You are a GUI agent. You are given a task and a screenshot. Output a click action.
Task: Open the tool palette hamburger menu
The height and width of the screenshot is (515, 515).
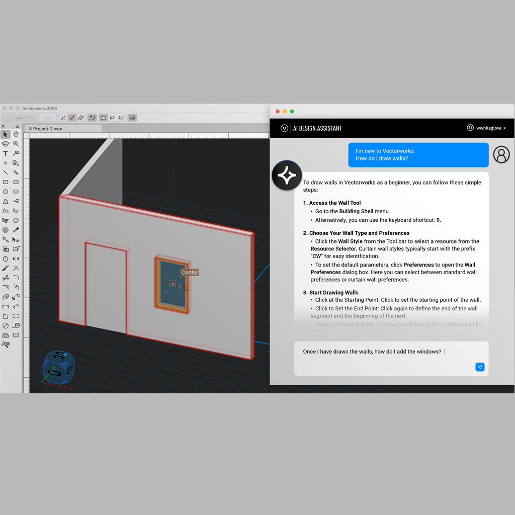tap(17, 126)
